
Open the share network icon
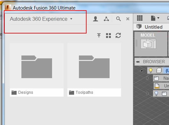(x=106, y=19)
